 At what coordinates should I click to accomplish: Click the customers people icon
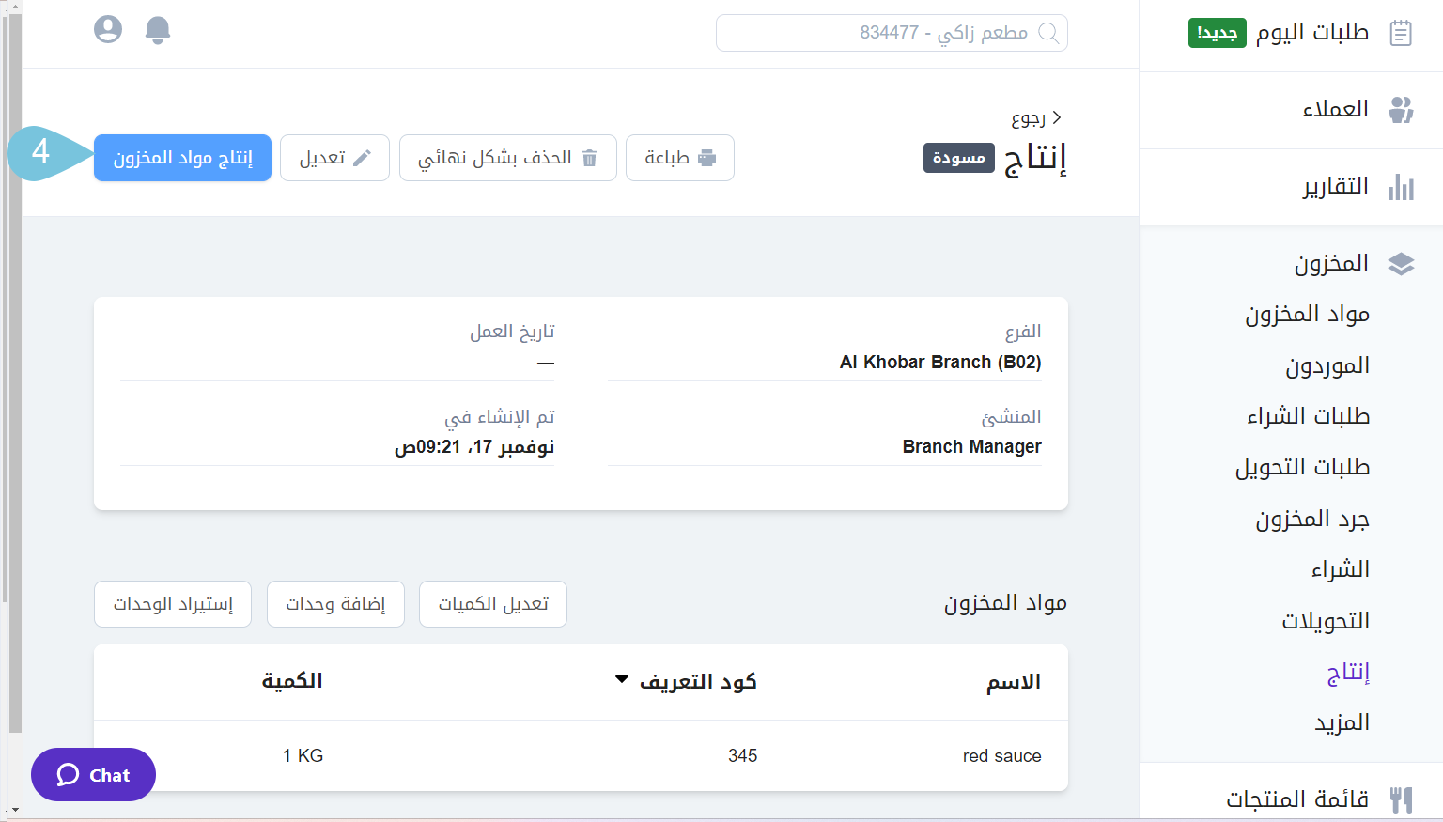pyautogui.click(x=1401, y=110)
